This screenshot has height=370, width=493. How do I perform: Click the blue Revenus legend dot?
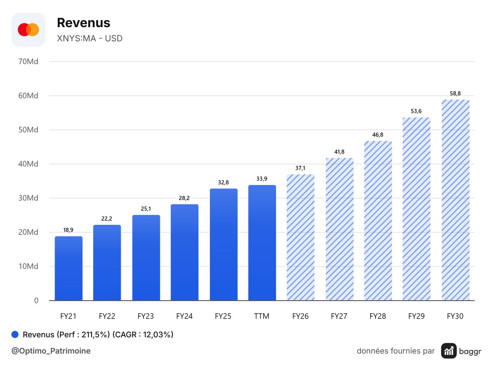(x=15, y=335)
